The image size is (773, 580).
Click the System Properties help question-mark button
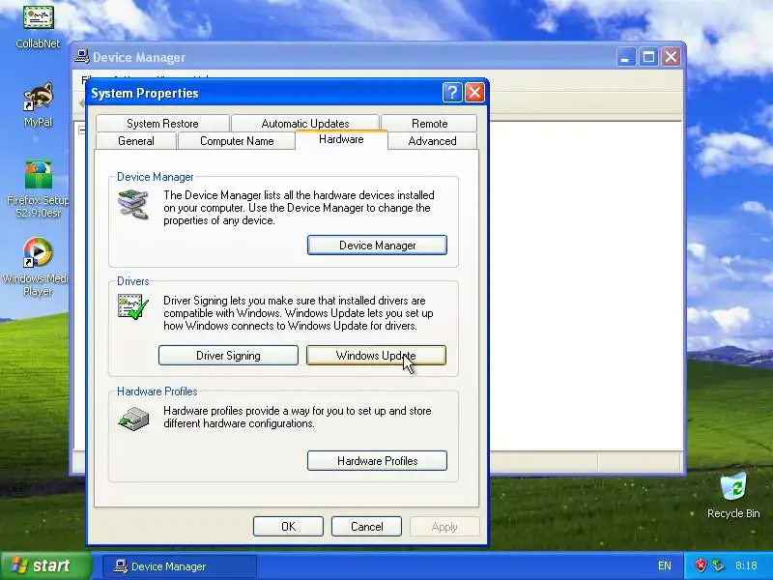pyautogui.click(x=452, y=92)
